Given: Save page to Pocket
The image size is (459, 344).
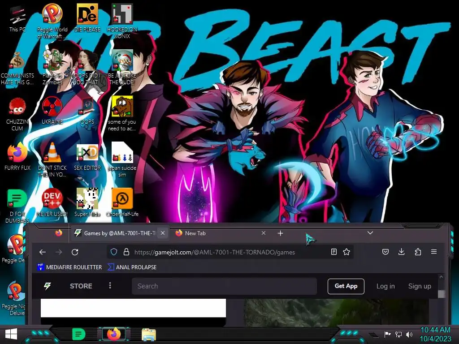Looking at the screenshot, I should coord(385,252).
